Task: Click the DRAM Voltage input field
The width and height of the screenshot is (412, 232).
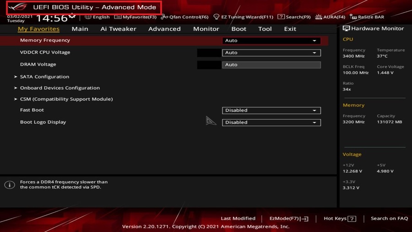Action: pyautogui.click(x=271, y=65)
